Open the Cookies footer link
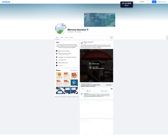This screenshot has width=168, height=138. tap(74, 97)
